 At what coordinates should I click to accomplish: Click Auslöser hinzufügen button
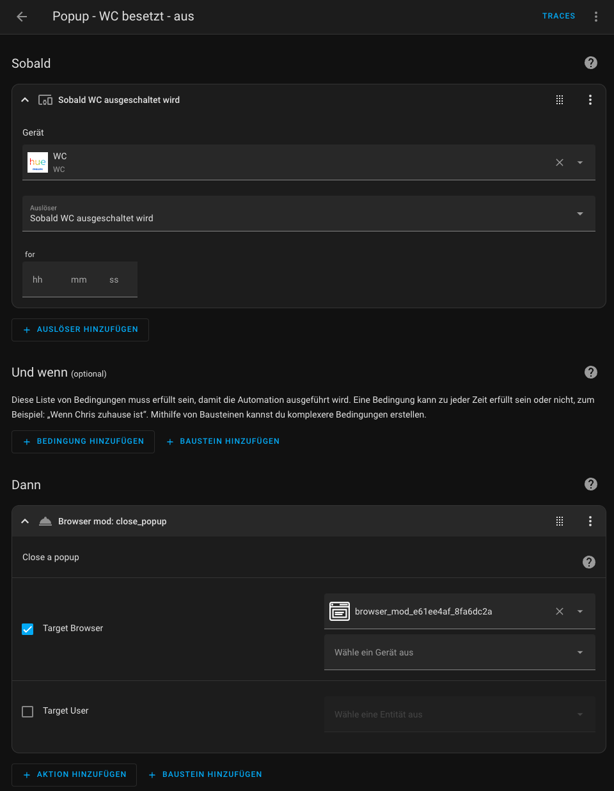tap(80, 330)
